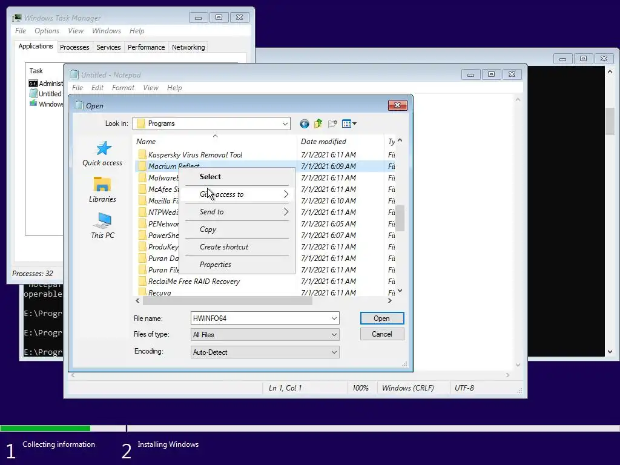Expand Send to submenu
620x465 pixels.
[237, 212]
